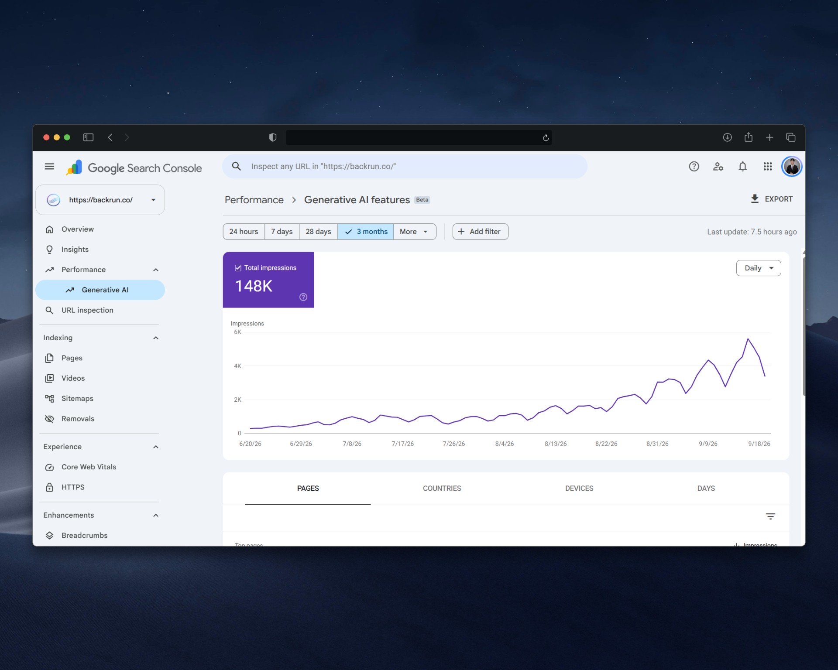
Task: Reload the page in browser toolbar
Action: [546, 138]
